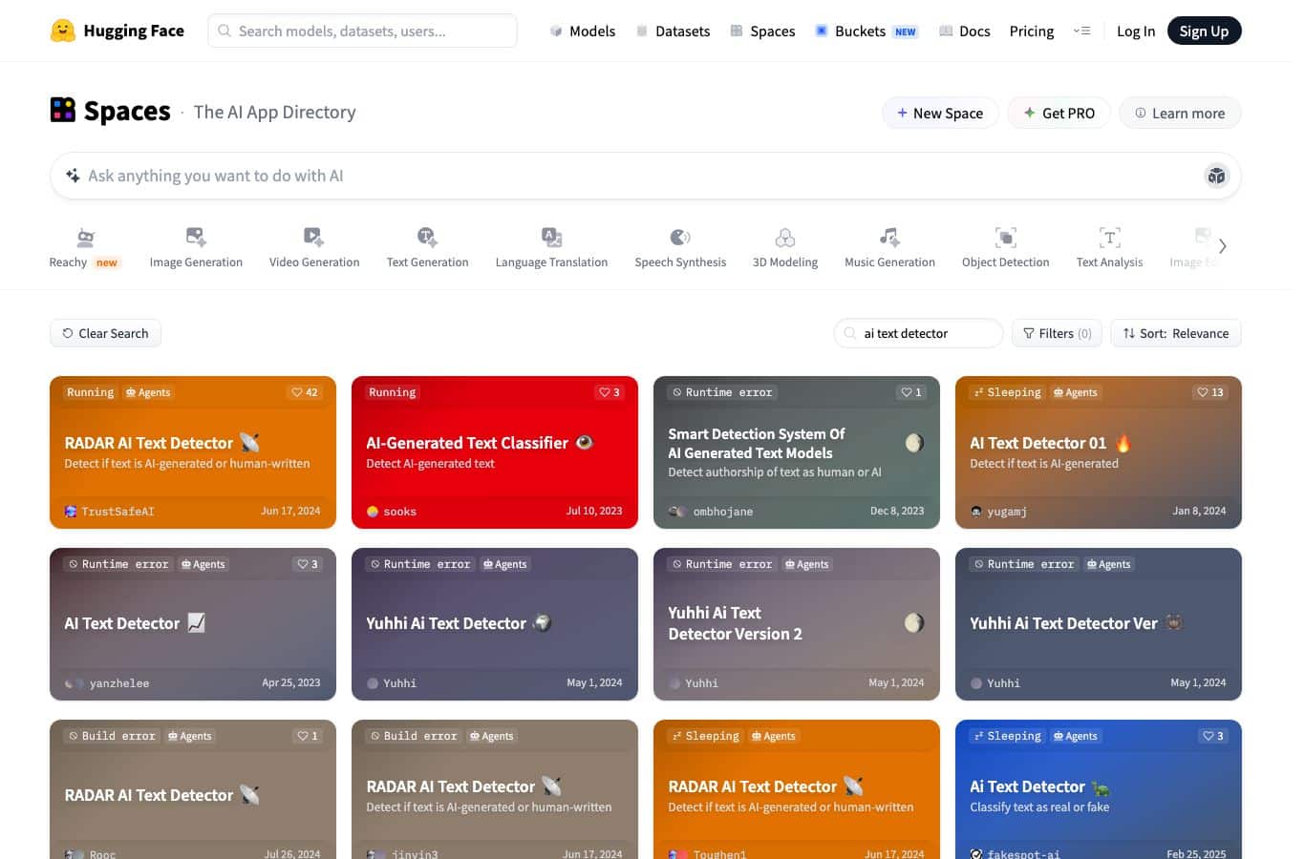The image size is (1305, 859).
Task: Click the random dice icon in the Ask bar
Action: pos(1216,176)
